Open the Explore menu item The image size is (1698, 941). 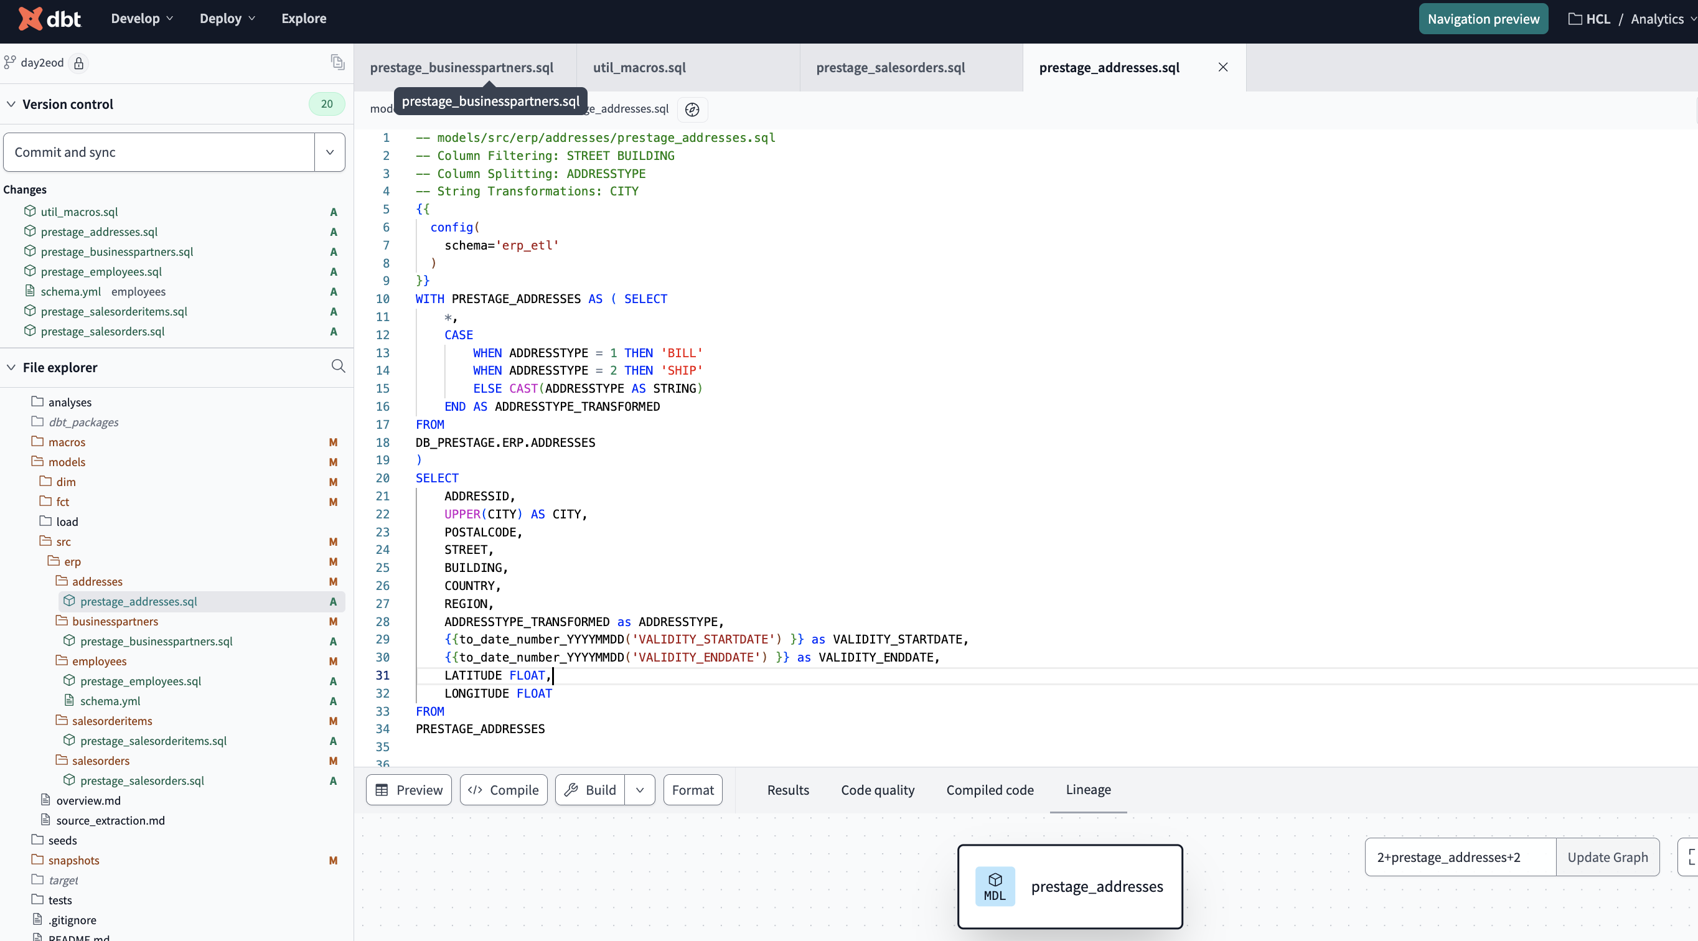304,19
